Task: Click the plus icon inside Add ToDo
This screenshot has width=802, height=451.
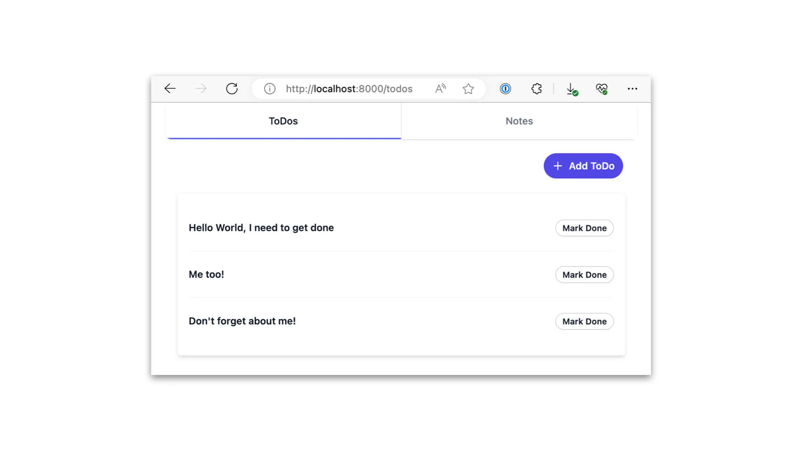Action: [x=558, y=166]
